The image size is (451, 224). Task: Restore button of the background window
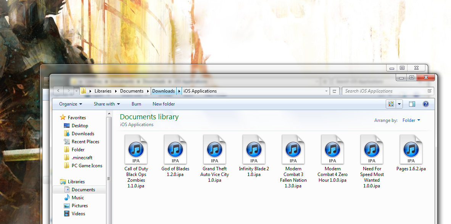[x=402, y=68]
